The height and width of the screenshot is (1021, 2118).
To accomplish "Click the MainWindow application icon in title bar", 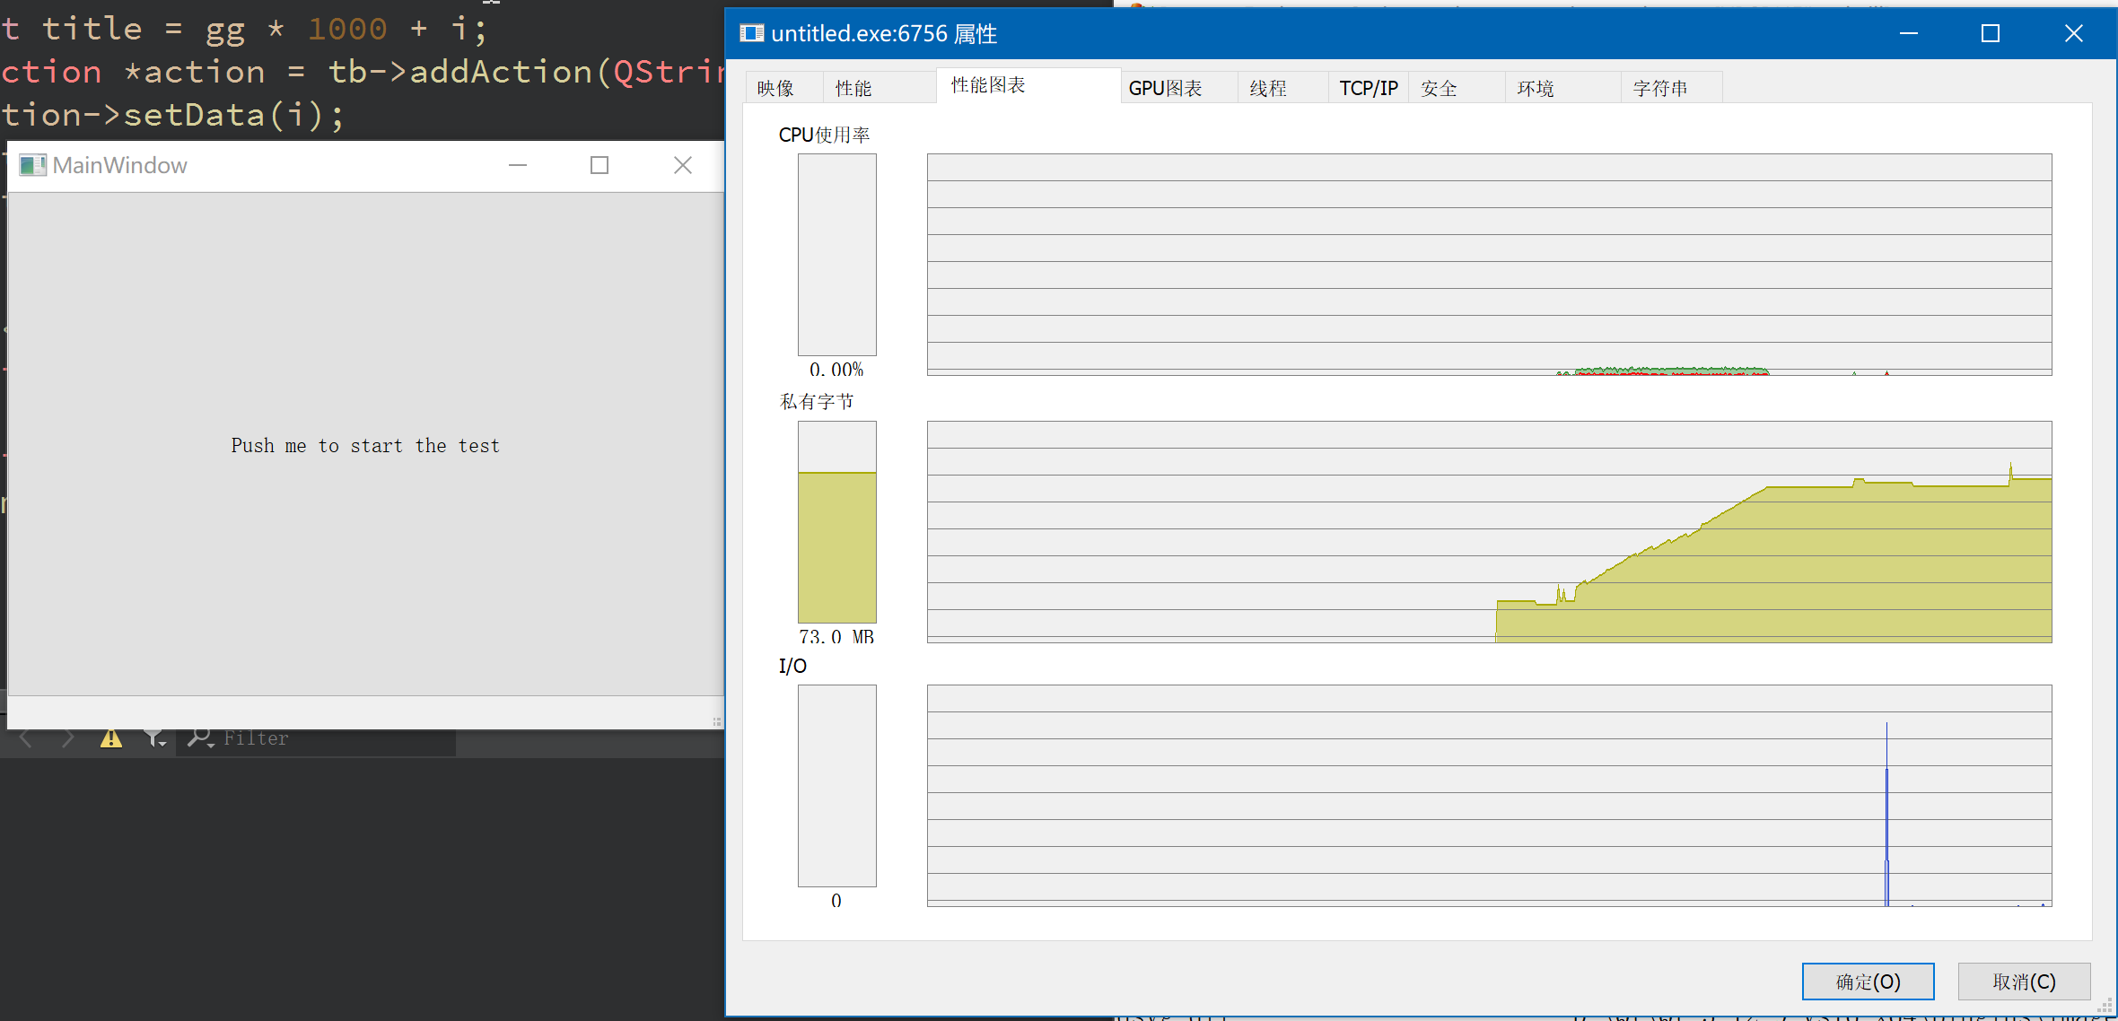I will click(32, 165).
